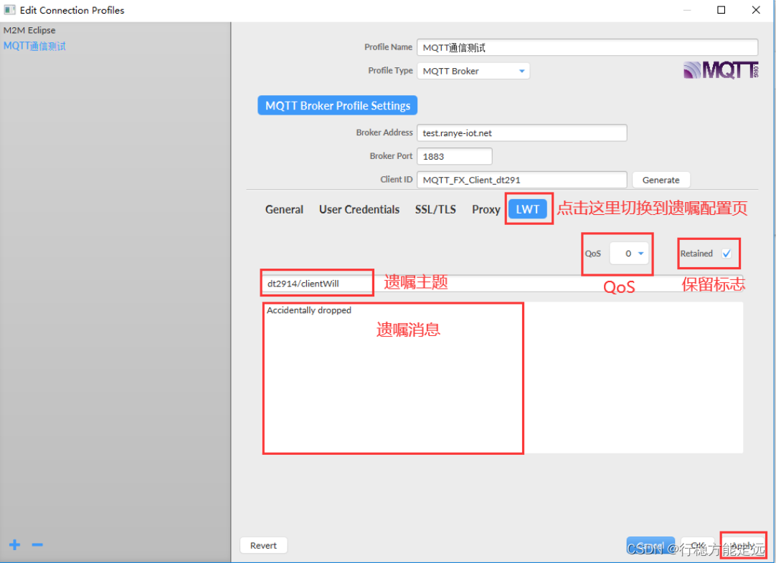
Task: Open the QoS level dropdown
Action: point(629,253)
